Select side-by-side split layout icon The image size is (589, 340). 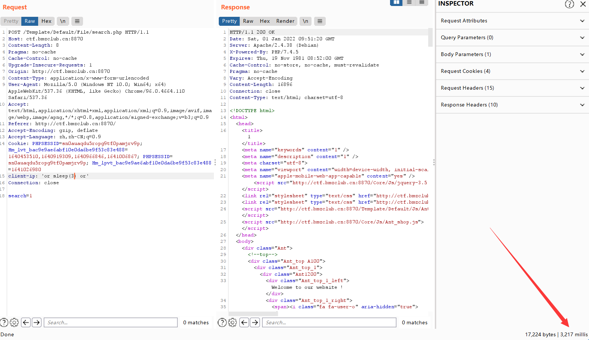click(x=396, y=2)
